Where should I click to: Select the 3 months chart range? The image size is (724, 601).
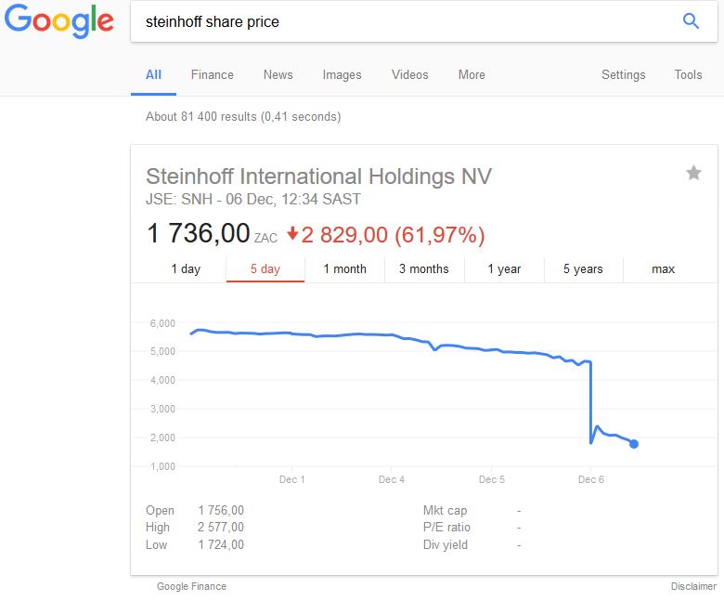[x=424, y=269]
